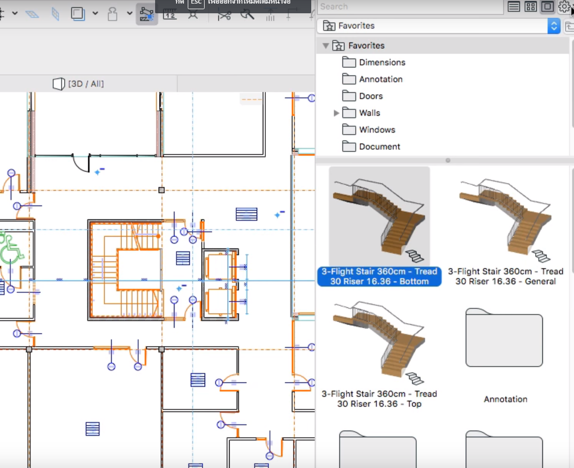Click the '30 Riser 16.36 - Top' label

pos(379,404)
